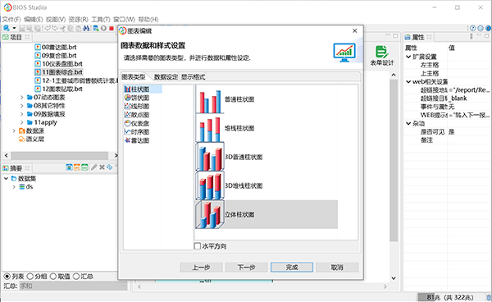Click the X delete icon in 摘要 panel
Screen dimensions: 492x302
pyautogui.click(x=102, y=167)
